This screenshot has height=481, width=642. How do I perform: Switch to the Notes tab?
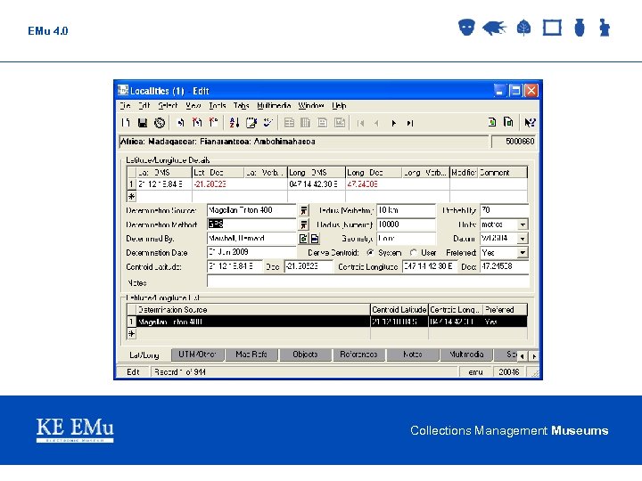[413, 355]
